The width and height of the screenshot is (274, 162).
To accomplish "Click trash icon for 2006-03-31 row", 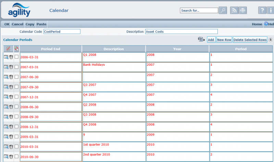I will (11, 57).
